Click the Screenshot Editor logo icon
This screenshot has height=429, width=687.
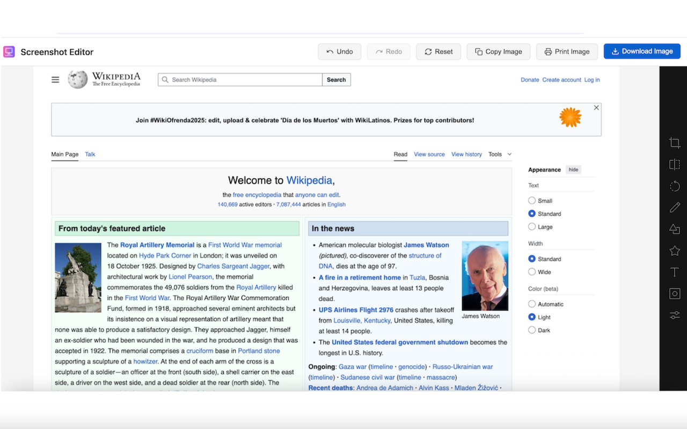point(9,51)
